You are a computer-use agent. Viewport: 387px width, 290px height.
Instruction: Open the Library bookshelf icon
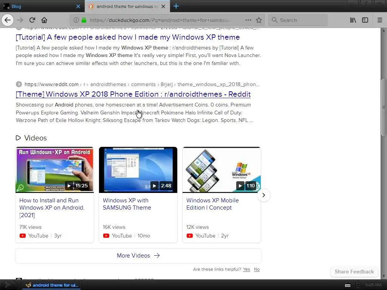click(x=353, y=20)
